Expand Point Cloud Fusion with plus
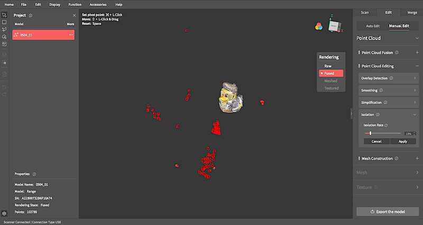Image resolution: width=423 pixels, height=225 pixels. click(x=417, y=53)
